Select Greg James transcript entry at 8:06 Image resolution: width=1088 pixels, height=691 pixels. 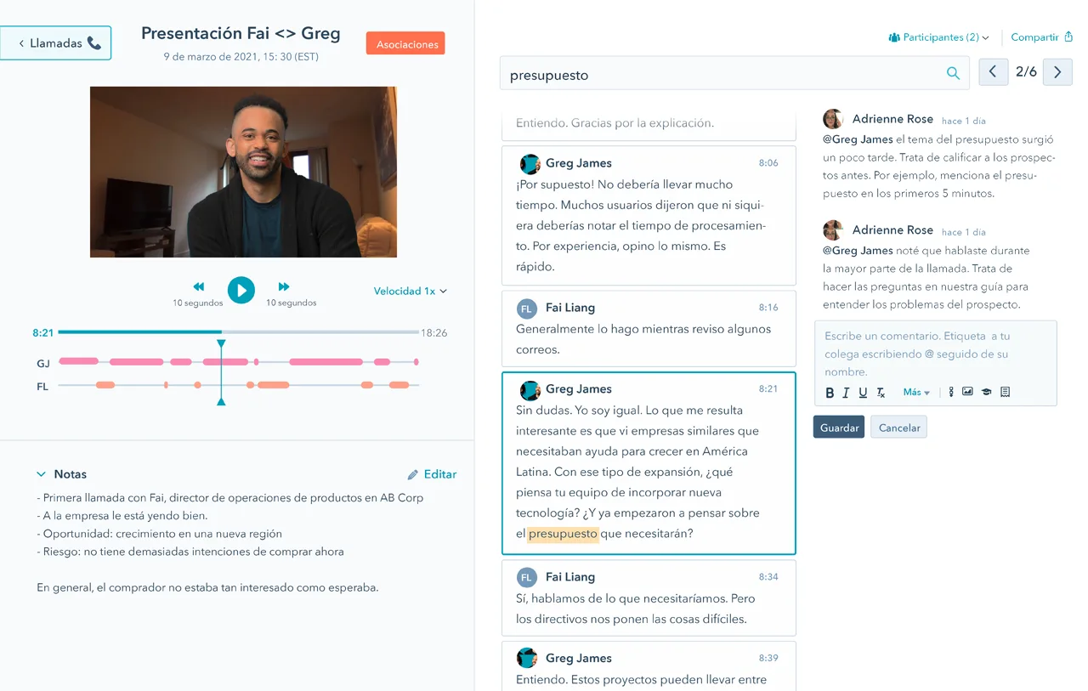649,215
